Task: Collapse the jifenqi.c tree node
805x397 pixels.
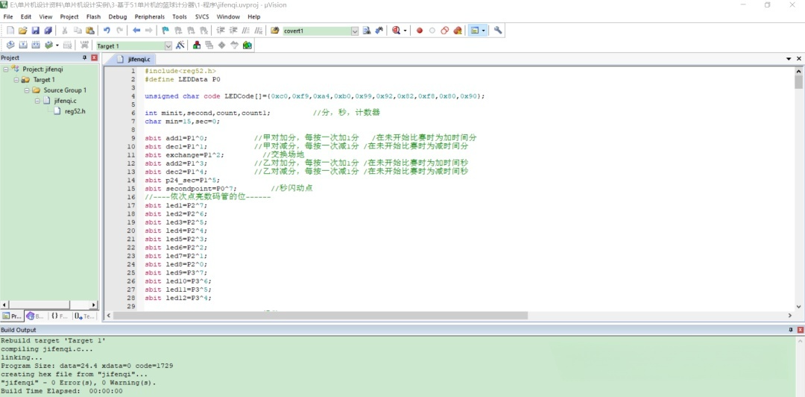Action: pos(37,101)
